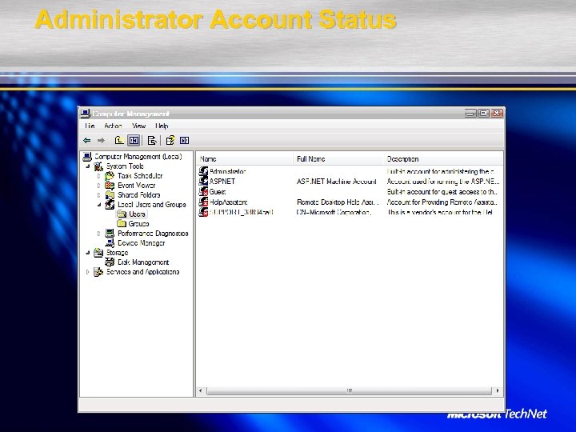This screenshot has width=576, height=432.
Task: Click the HelpAssistant account icon
Action: pyautogui.click(x=203, y=202)
